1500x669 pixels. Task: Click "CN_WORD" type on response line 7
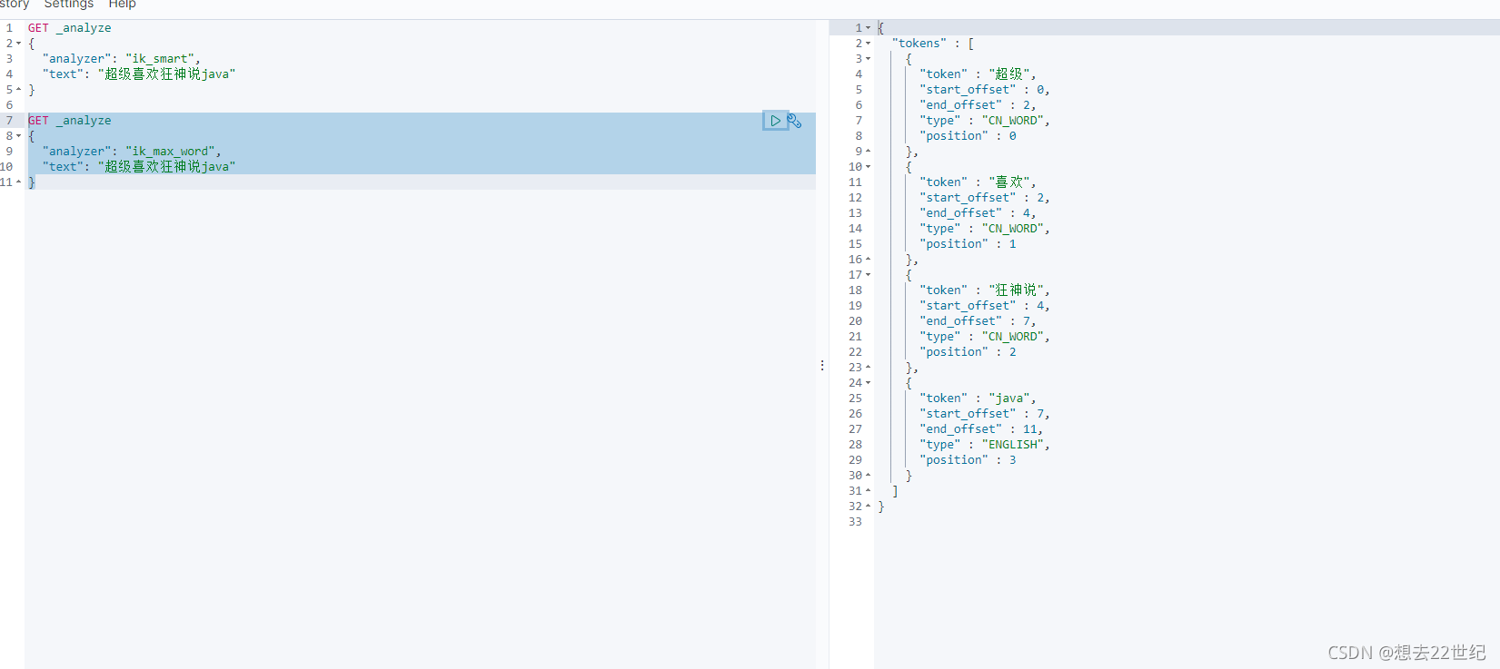point(1012,121)
